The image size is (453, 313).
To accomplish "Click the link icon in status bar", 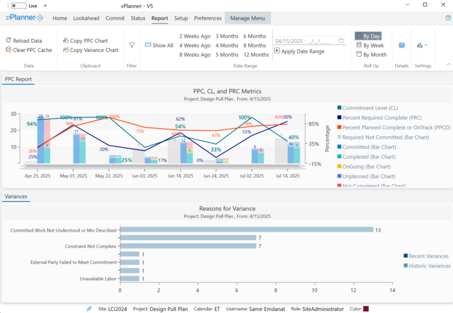I will [x=89, y=308].
